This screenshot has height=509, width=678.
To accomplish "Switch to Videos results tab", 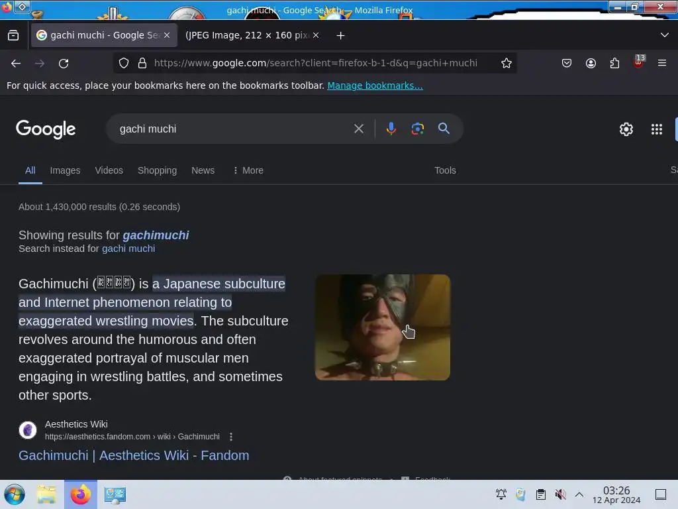I will coord(109,170).
